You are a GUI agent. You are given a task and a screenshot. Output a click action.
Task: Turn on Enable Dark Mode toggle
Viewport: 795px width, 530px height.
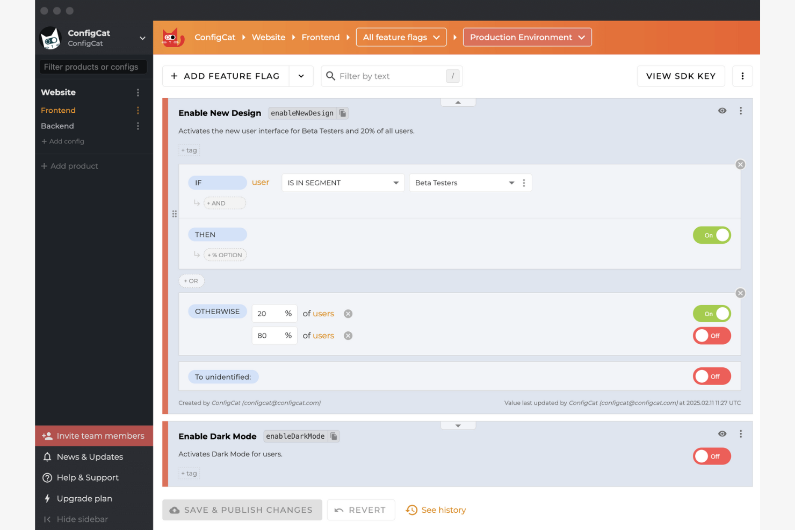click(712, 456)
